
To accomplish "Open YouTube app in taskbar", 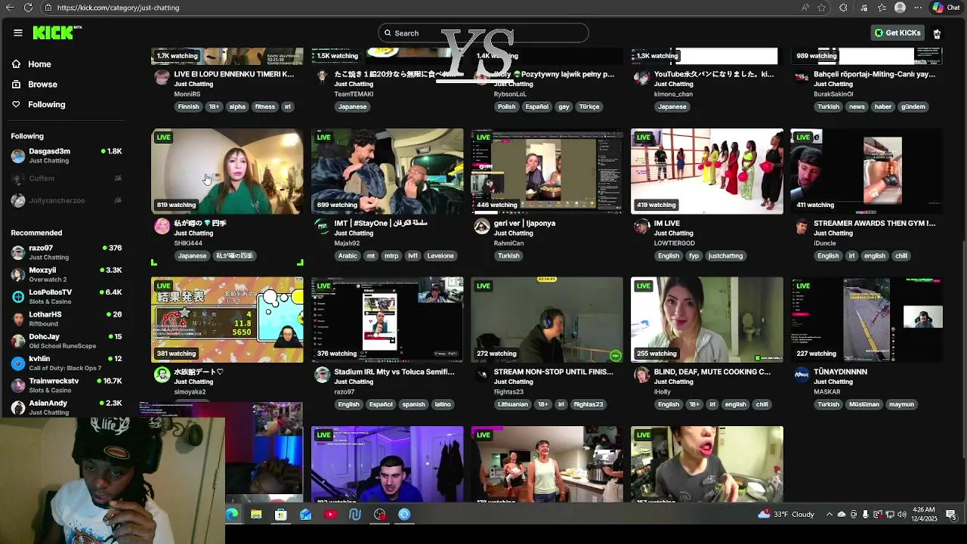I will coord(330,515).
